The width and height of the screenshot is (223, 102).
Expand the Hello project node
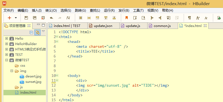pos(6,38)
